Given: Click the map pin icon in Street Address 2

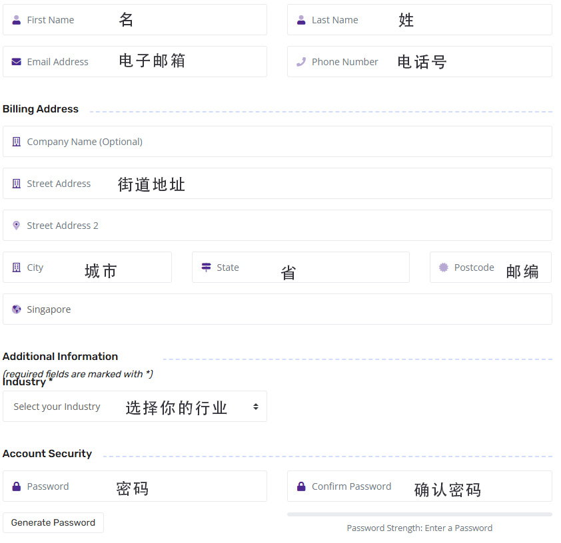Looking at the screenshot, I should pyautogui.click(x=17, y=226).
